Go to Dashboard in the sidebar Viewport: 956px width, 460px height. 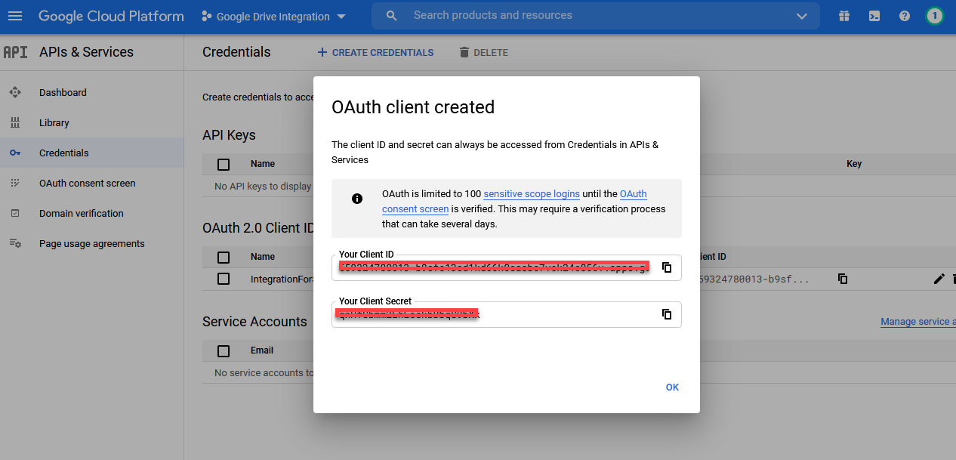(x=63, y=93)
